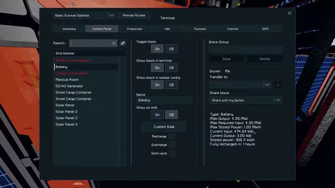Select Cockpit (incomplete) block

point(86,73)
